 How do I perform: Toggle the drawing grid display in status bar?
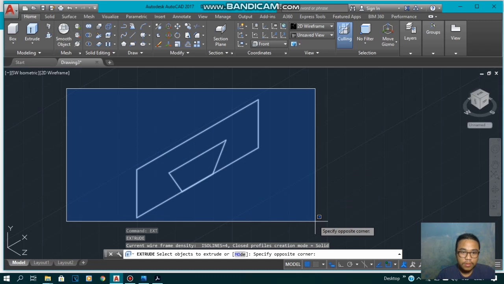(307, 264)
